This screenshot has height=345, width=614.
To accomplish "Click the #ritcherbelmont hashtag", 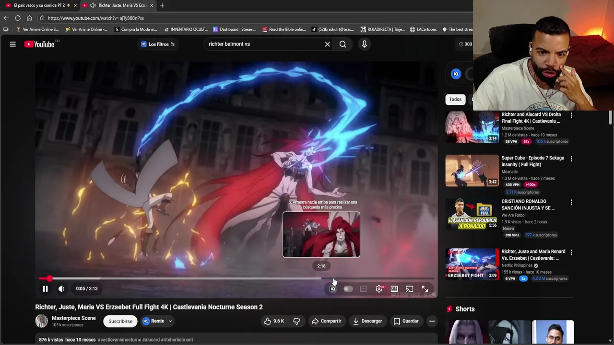I will [177, 340].
